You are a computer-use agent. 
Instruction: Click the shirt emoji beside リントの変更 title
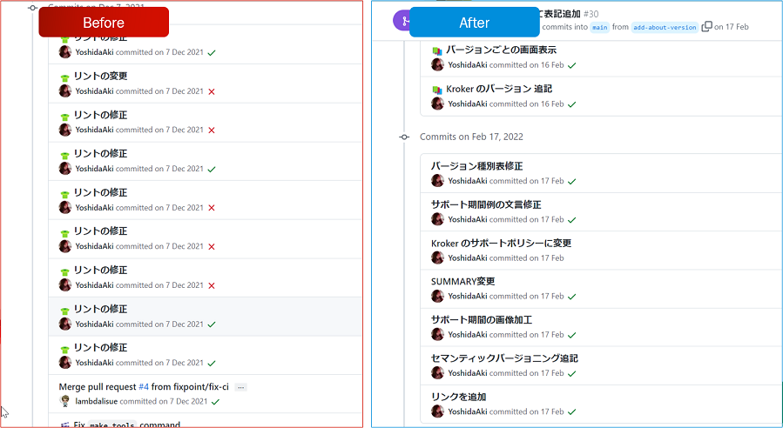[x=64, y=77]
